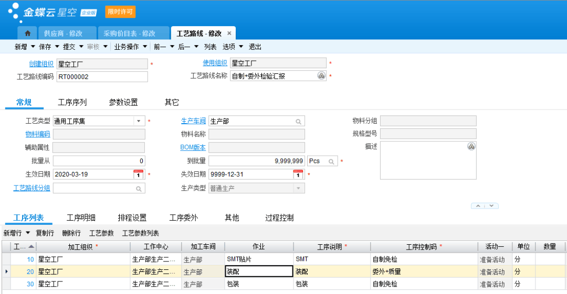Viewport: 567px width, 294px height.
Task: Open the 工序明细 tab
Action: [81, 218]
